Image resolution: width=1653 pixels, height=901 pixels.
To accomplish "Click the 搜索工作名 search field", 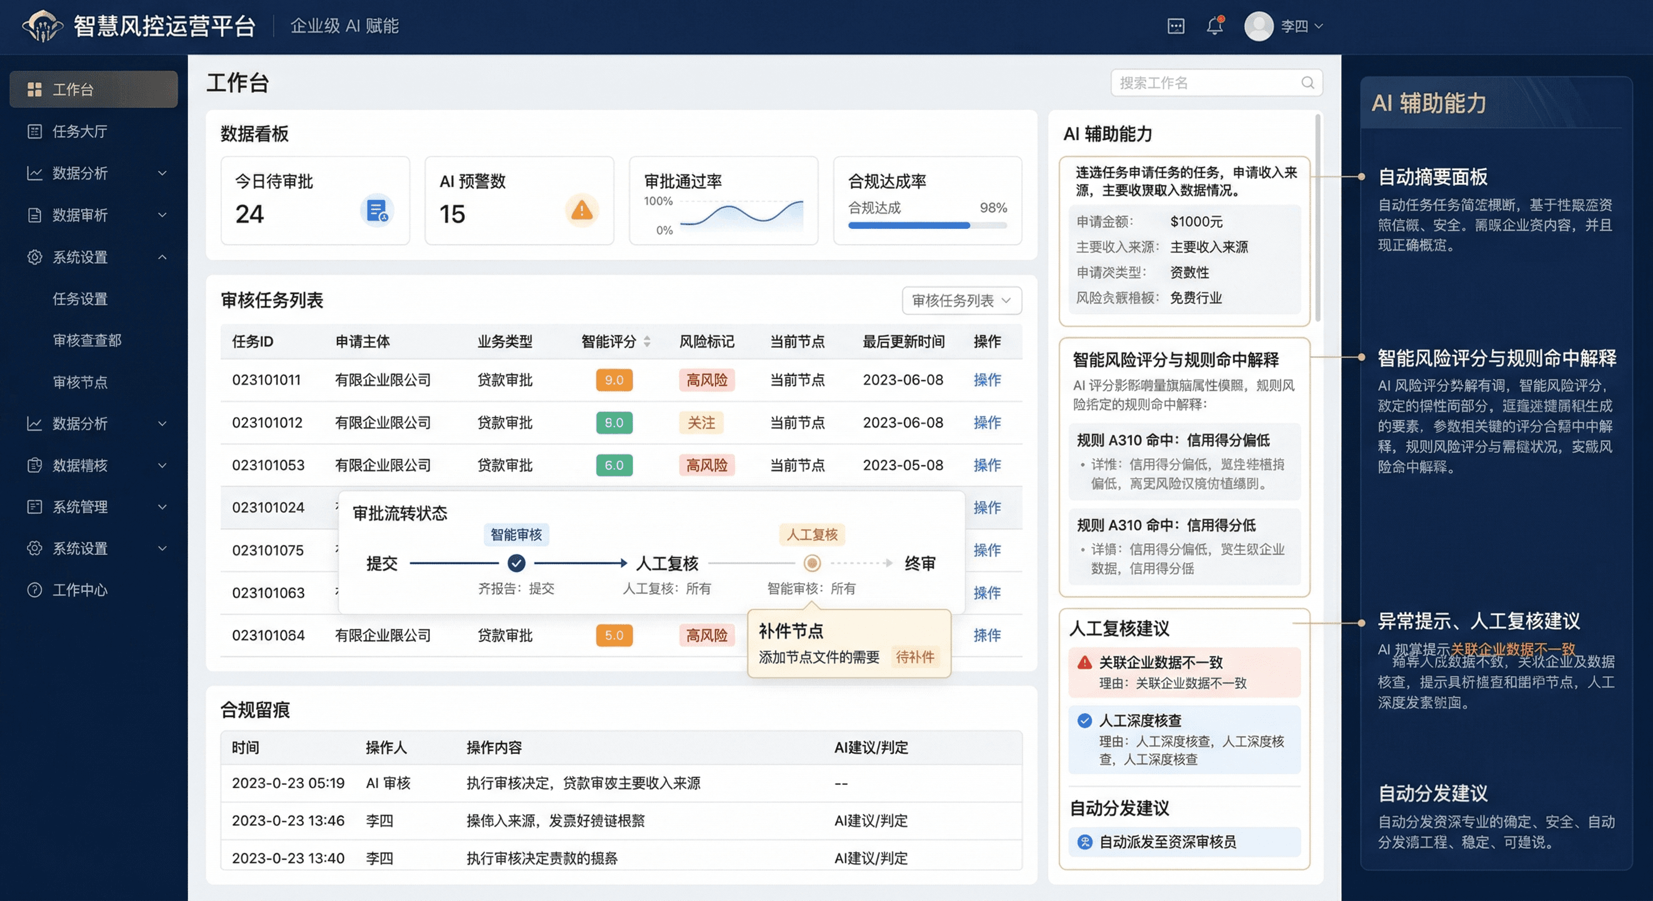I will 1216,83.
